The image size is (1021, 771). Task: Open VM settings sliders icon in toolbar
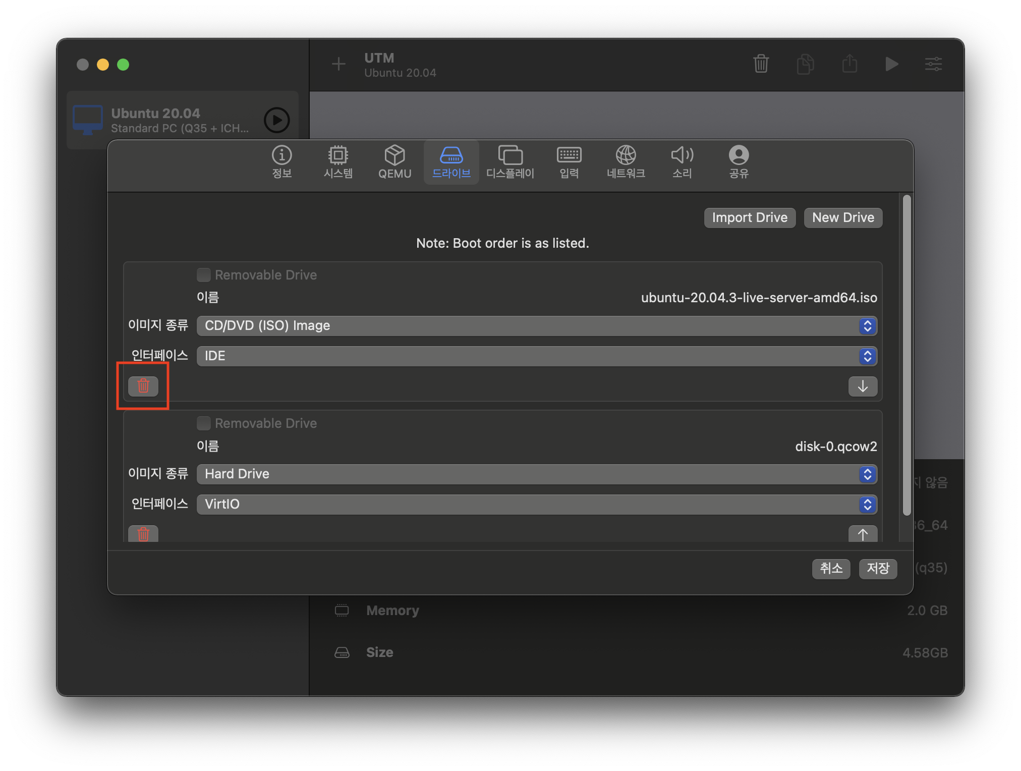[933, 64]
